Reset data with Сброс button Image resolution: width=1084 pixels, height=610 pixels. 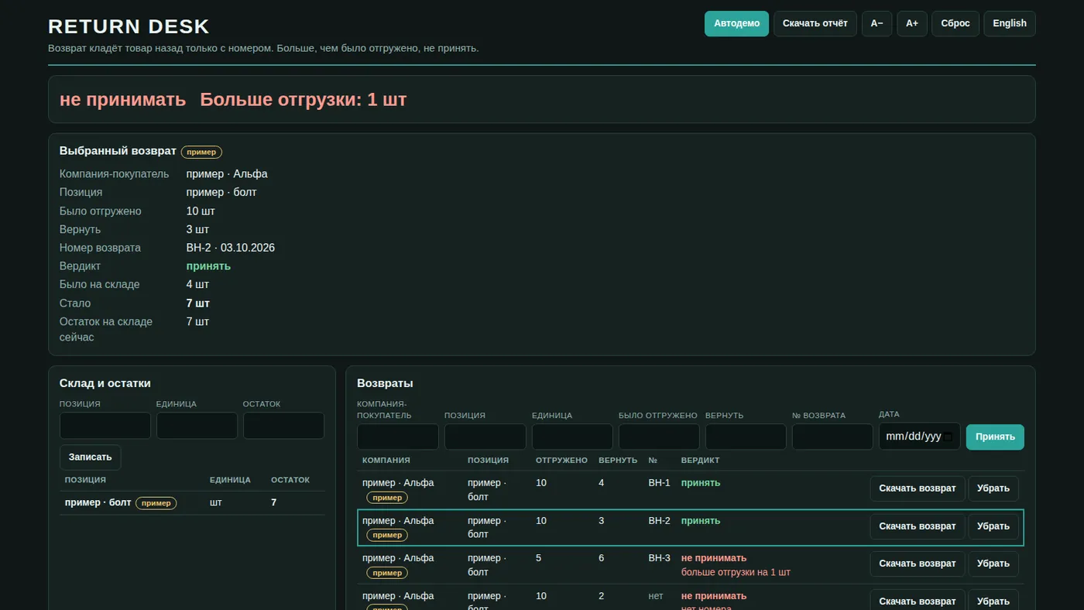click(955, 23)
